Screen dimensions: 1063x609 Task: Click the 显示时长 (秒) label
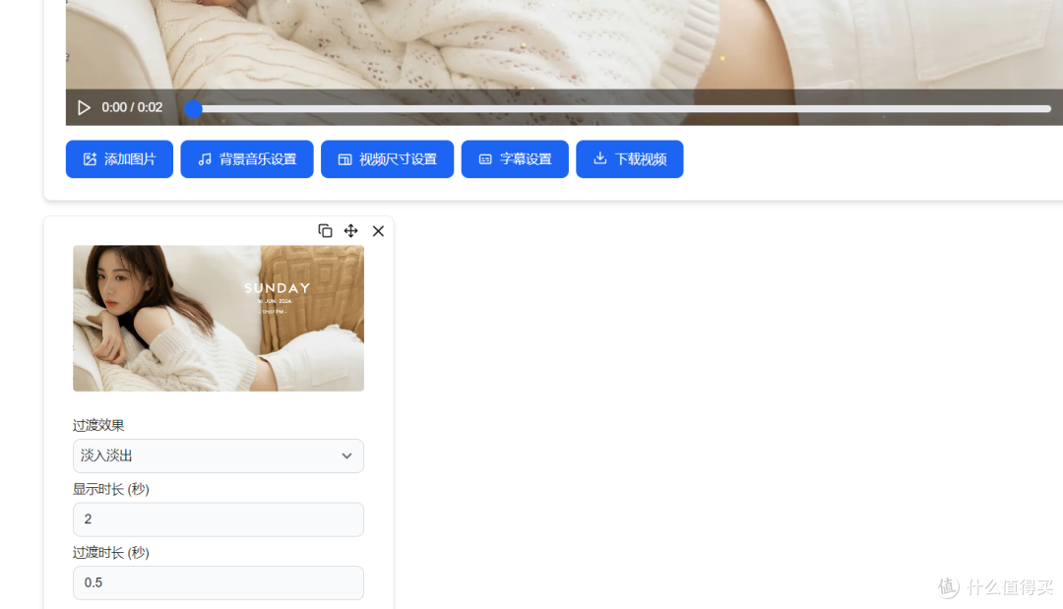[111, 489]
